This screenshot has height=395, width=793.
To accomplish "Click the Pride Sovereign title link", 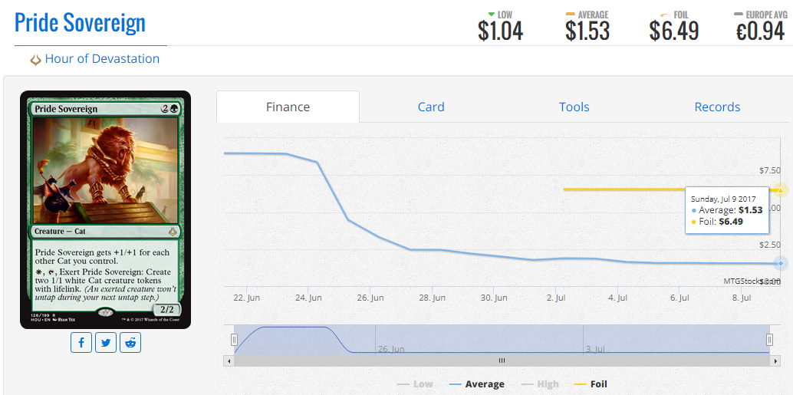I will coord(80,23).
